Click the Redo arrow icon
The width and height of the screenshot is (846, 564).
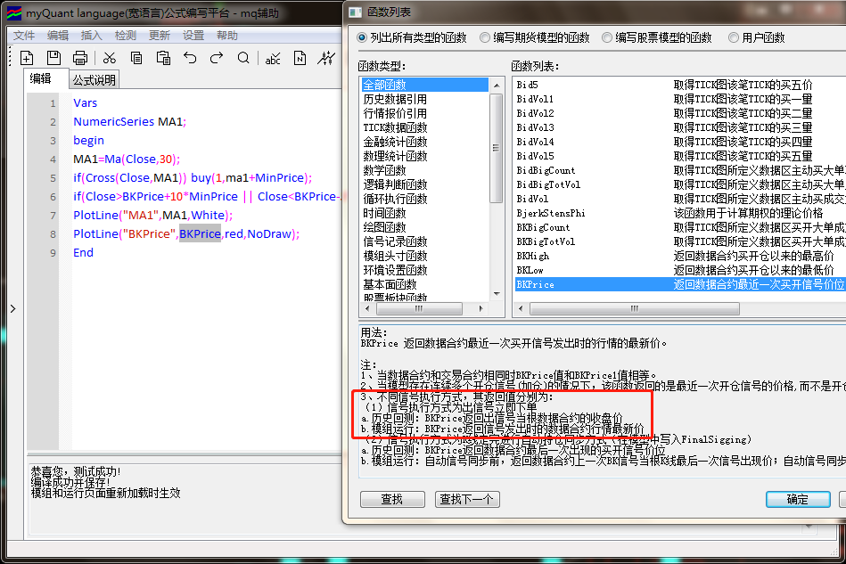click(x=217, y=58)
